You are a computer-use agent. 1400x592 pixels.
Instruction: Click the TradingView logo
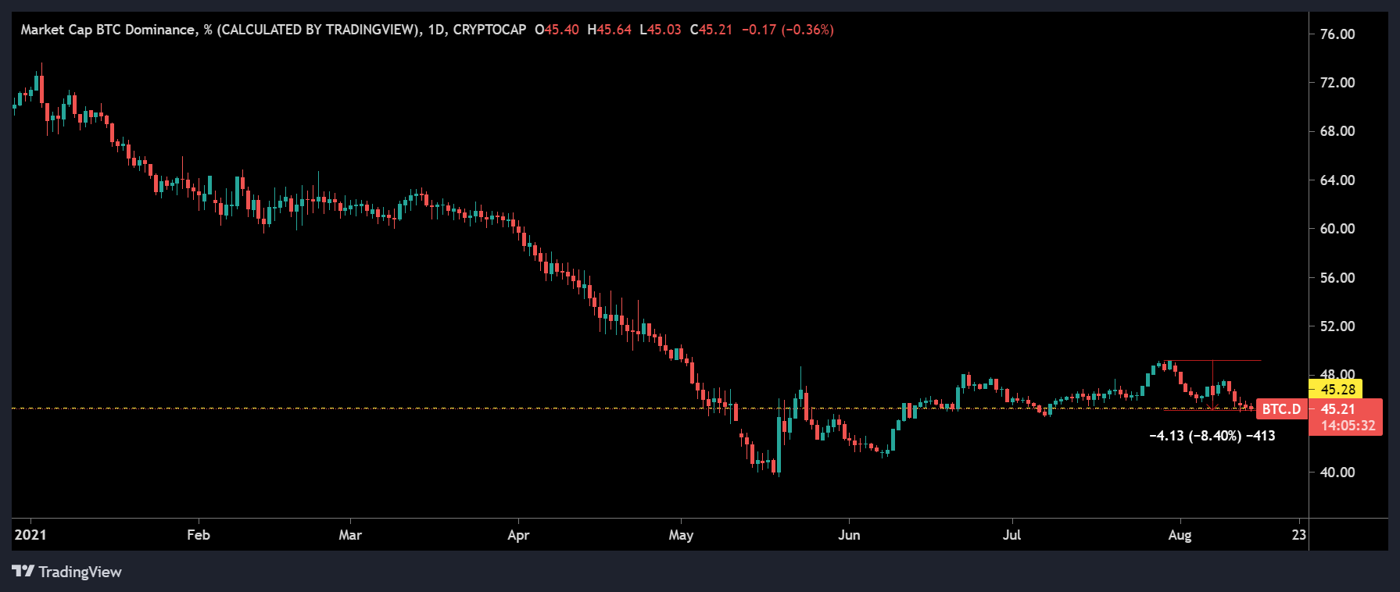pos(66,572)
